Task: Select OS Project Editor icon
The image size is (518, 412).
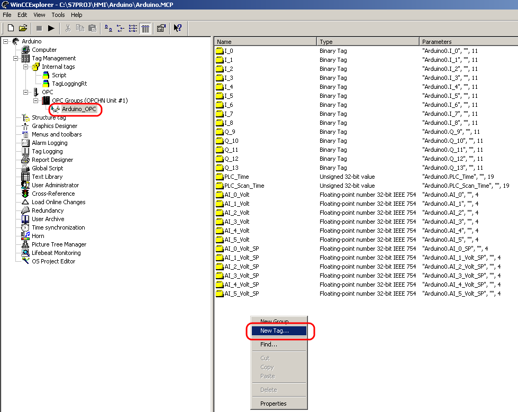Action: (25, 261)
